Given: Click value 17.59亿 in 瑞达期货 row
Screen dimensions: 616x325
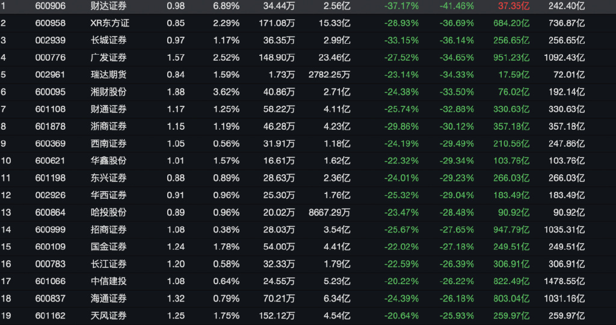Looking at the screenshot, I should tap(514, 74).
